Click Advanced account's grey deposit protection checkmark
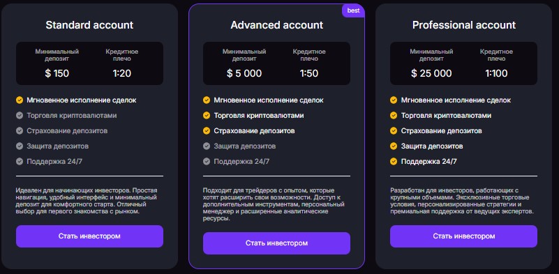The width and height of the screenshot is (559, 274). [x=207, y=146]
